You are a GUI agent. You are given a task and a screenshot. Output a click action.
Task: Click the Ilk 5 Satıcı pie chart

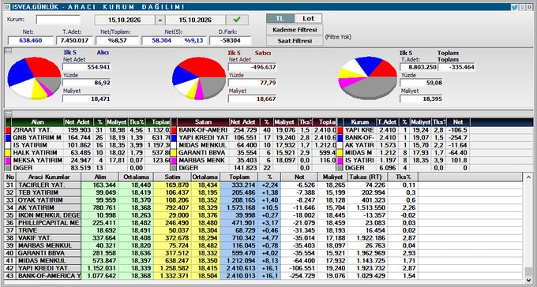199,78
